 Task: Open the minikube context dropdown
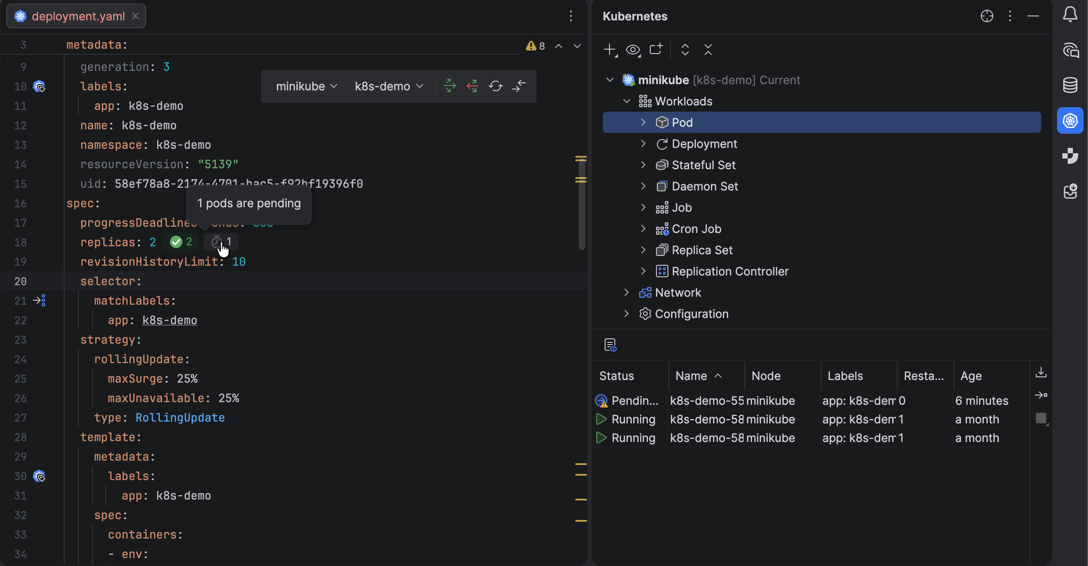(x=306, y=86)
